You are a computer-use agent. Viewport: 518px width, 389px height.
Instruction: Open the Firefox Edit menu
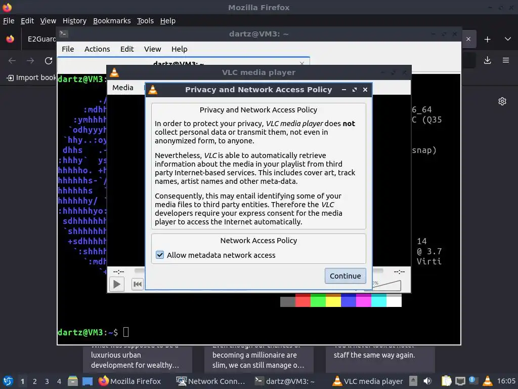point(27,21)
